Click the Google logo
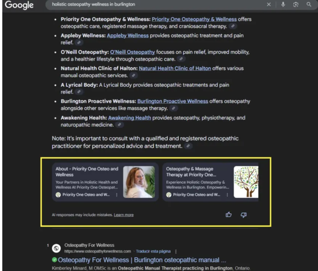The image size is (318, 271). [19, 5]
